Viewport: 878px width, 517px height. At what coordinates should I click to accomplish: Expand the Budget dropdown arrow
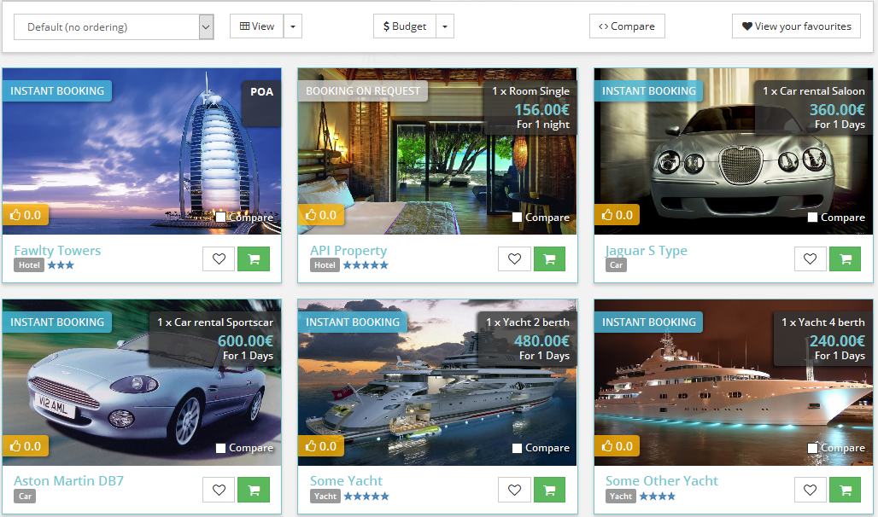click(444, 26)
